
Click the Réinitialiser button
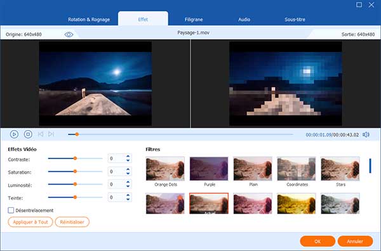72,222
